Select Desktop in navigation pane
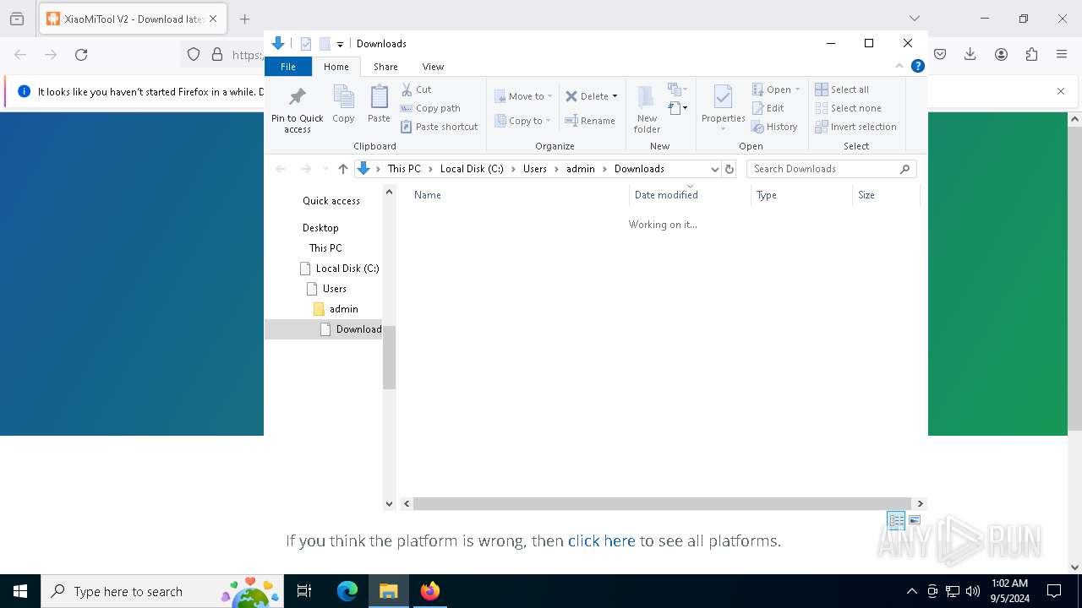The width and height of the screenshot is (1082, 608). (x=320, y=228)
